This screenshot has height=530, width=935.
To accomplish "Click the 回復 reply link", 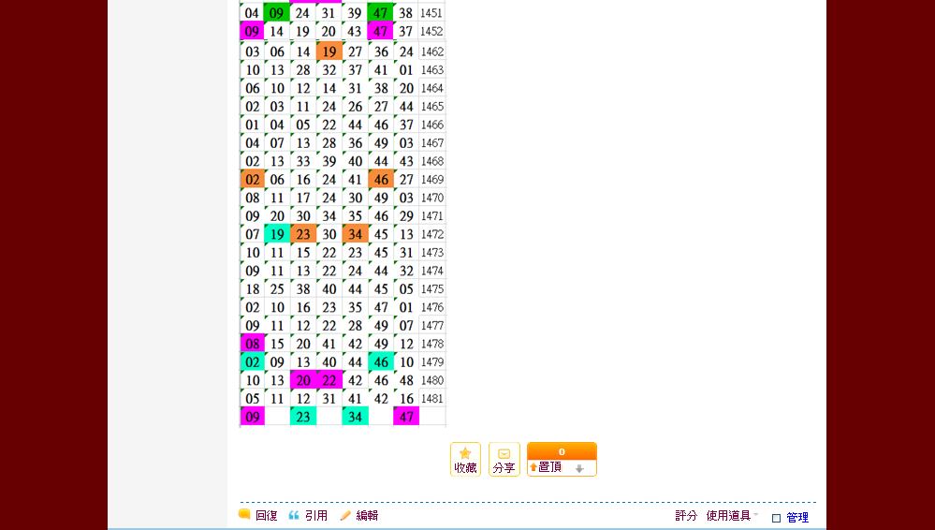I will (267, 515).
